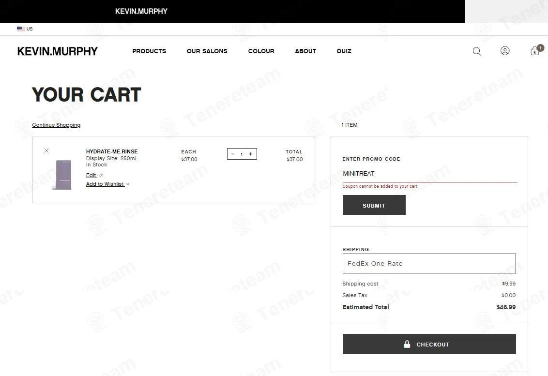Open the OUR SALONS menu

tap(207, 51)
